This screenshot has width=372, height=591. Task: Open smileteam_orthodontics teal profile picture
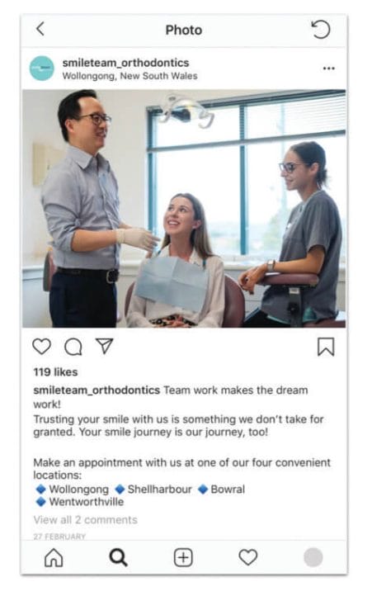click(x=42, y=69)
